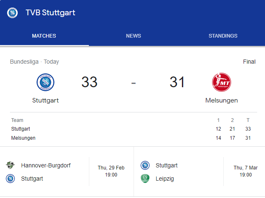Click Stuttgart name in Leipzig fixture
This screenshot has width=265, height=198.
click(167, 165)
